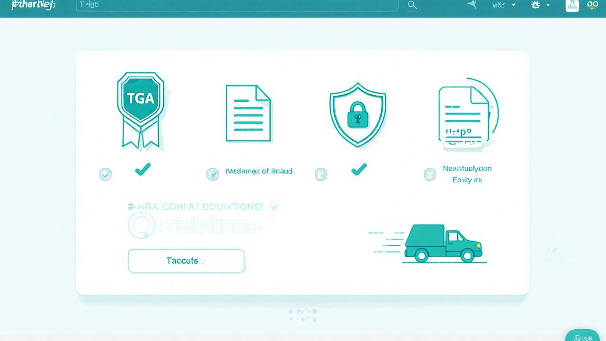Open the lined document icon
The width and height of the screenshot is (606, 341).
248,113
